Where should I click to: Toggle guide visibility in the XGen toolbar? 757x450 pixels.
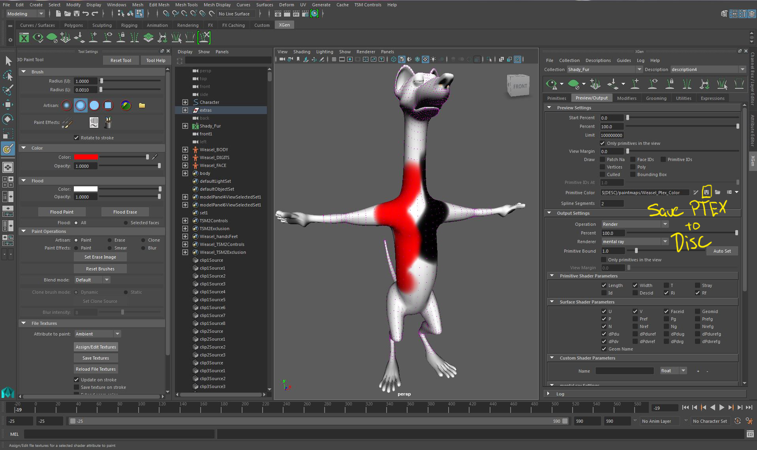[x=653, y=84]
